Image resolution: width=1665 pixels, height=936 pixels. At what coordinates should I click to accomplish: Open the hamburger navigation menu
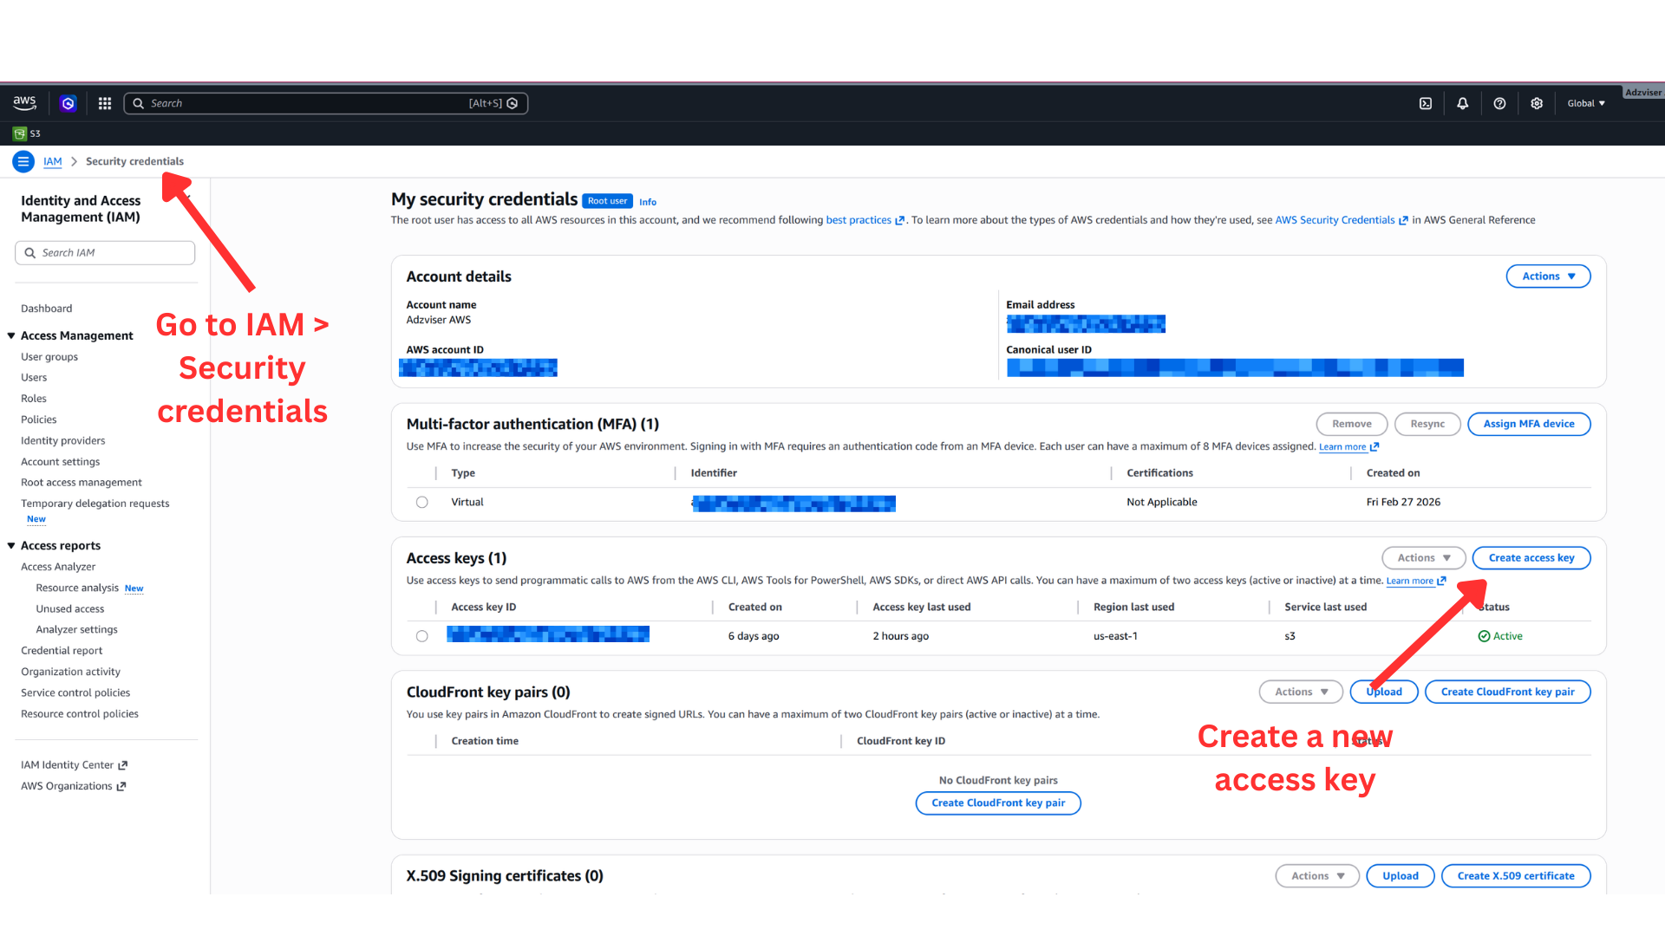[x=23, y=161]
